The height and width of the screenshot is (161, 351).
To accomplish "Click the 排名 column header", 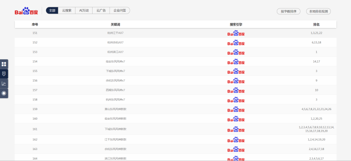I will pyautogui.click(x=316, y=25).
